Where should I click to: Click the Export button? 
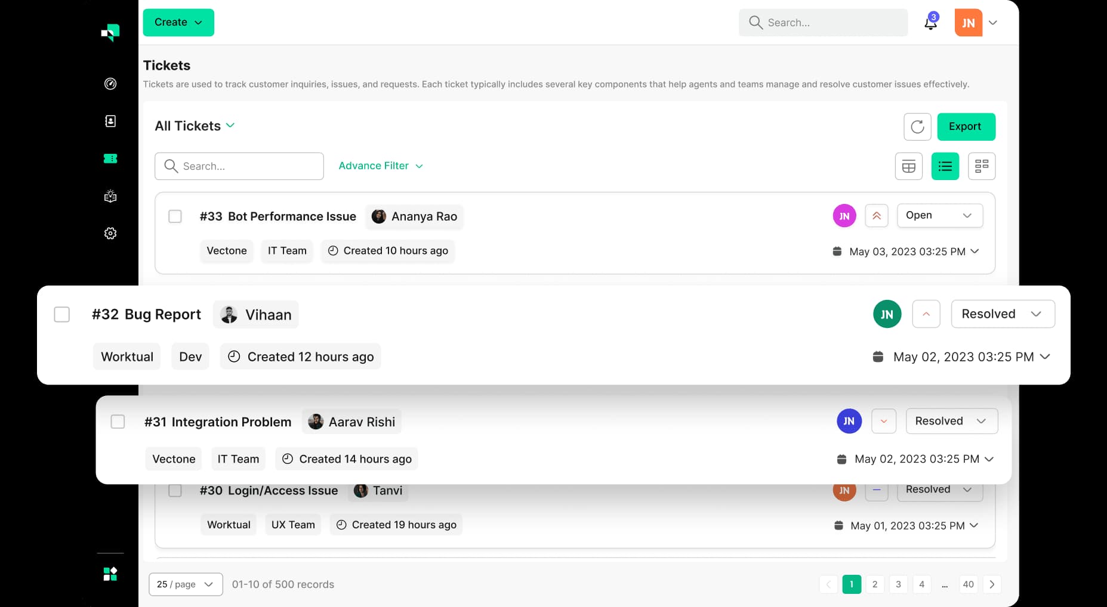966,126
